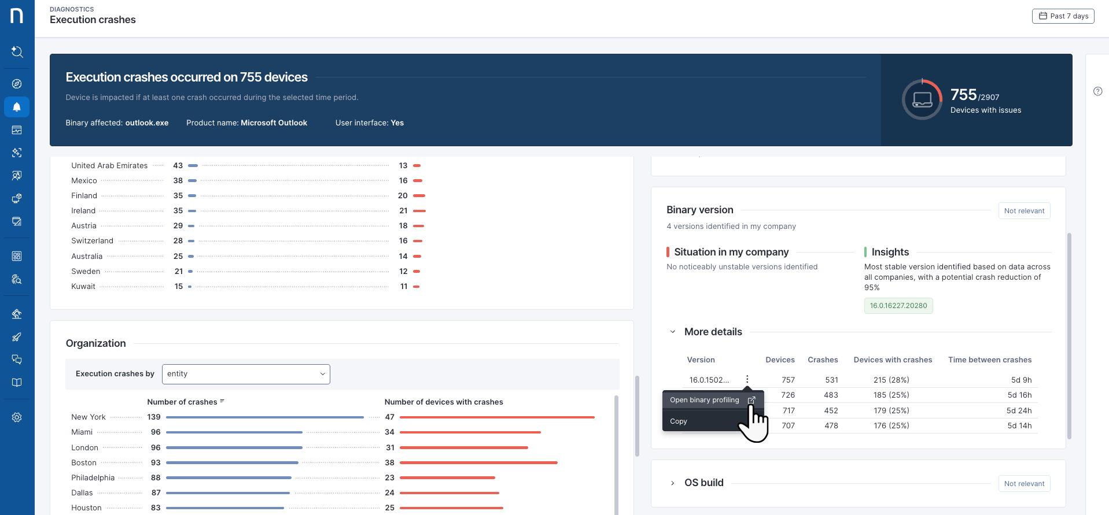
Task: Mark OS build as Not relevant
Action: [1023, 484]
